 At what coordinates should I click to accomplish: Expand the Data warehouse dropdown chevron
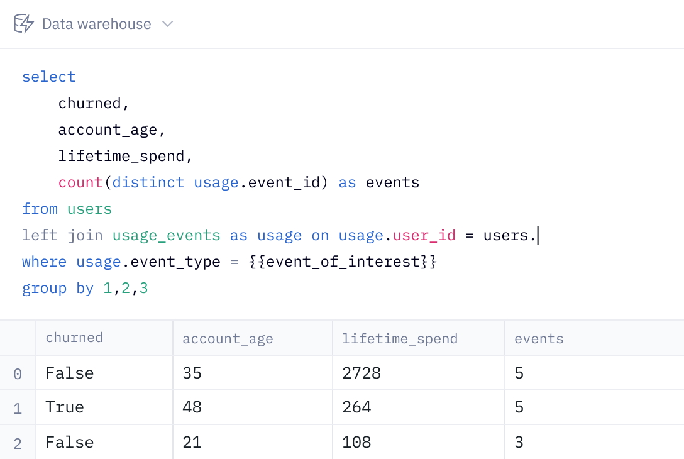click(x=167, y=24)
